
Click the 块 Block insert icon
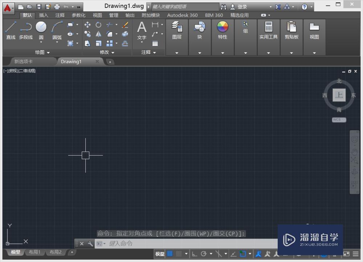(200, 26)
